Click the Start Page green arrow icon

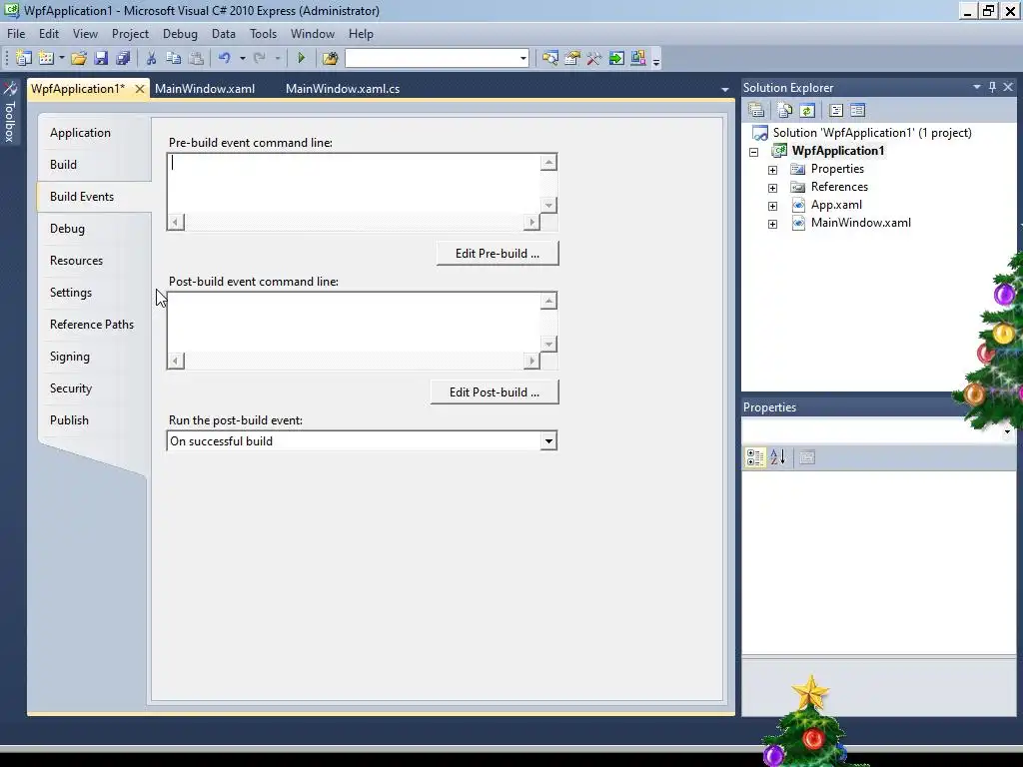pos(615,58)
